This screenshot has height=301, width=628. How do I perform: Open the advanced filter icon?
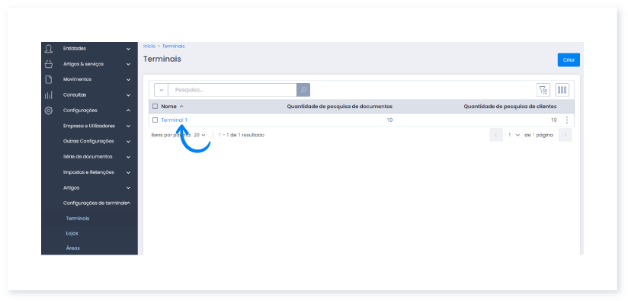(x=543, y=90)
